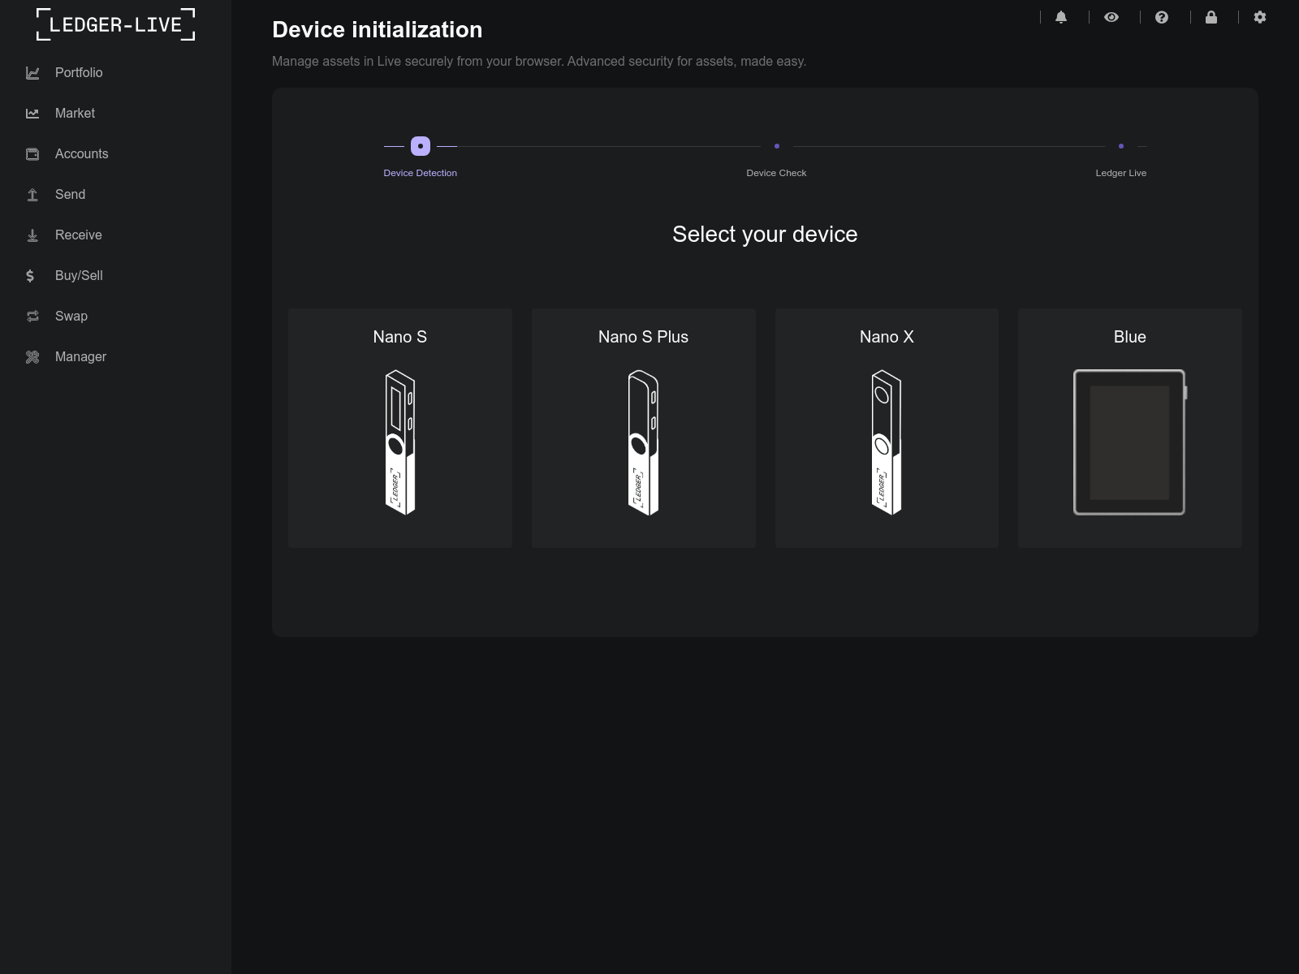Click the Accounts wallet icon in sidebar
This screenshot has height=974, width=1299.
[x=32, y=154]
